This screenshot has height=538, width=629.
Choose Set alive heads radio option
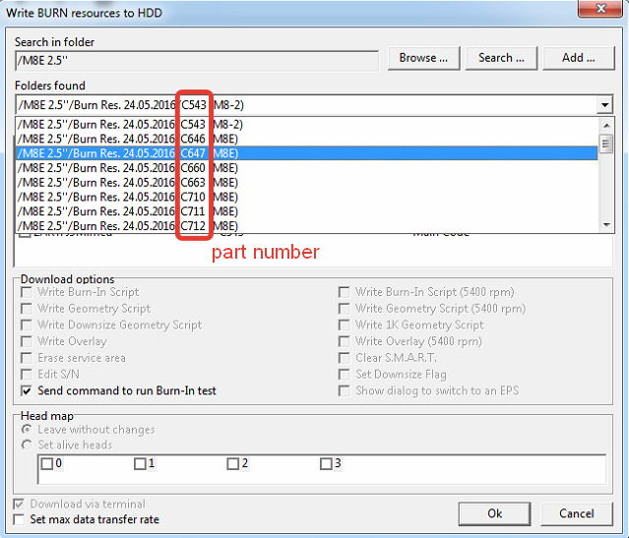point(28,444)
